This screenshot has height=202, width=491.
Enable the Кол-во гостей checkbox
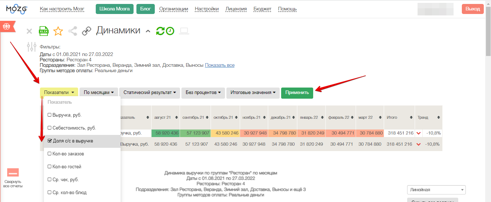pos(49,167)
